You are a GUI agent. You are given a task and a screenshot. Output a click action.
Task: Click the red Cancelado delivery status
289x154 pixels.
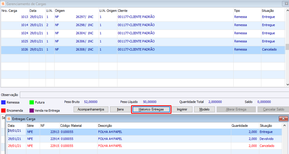(x=267, y=146)
